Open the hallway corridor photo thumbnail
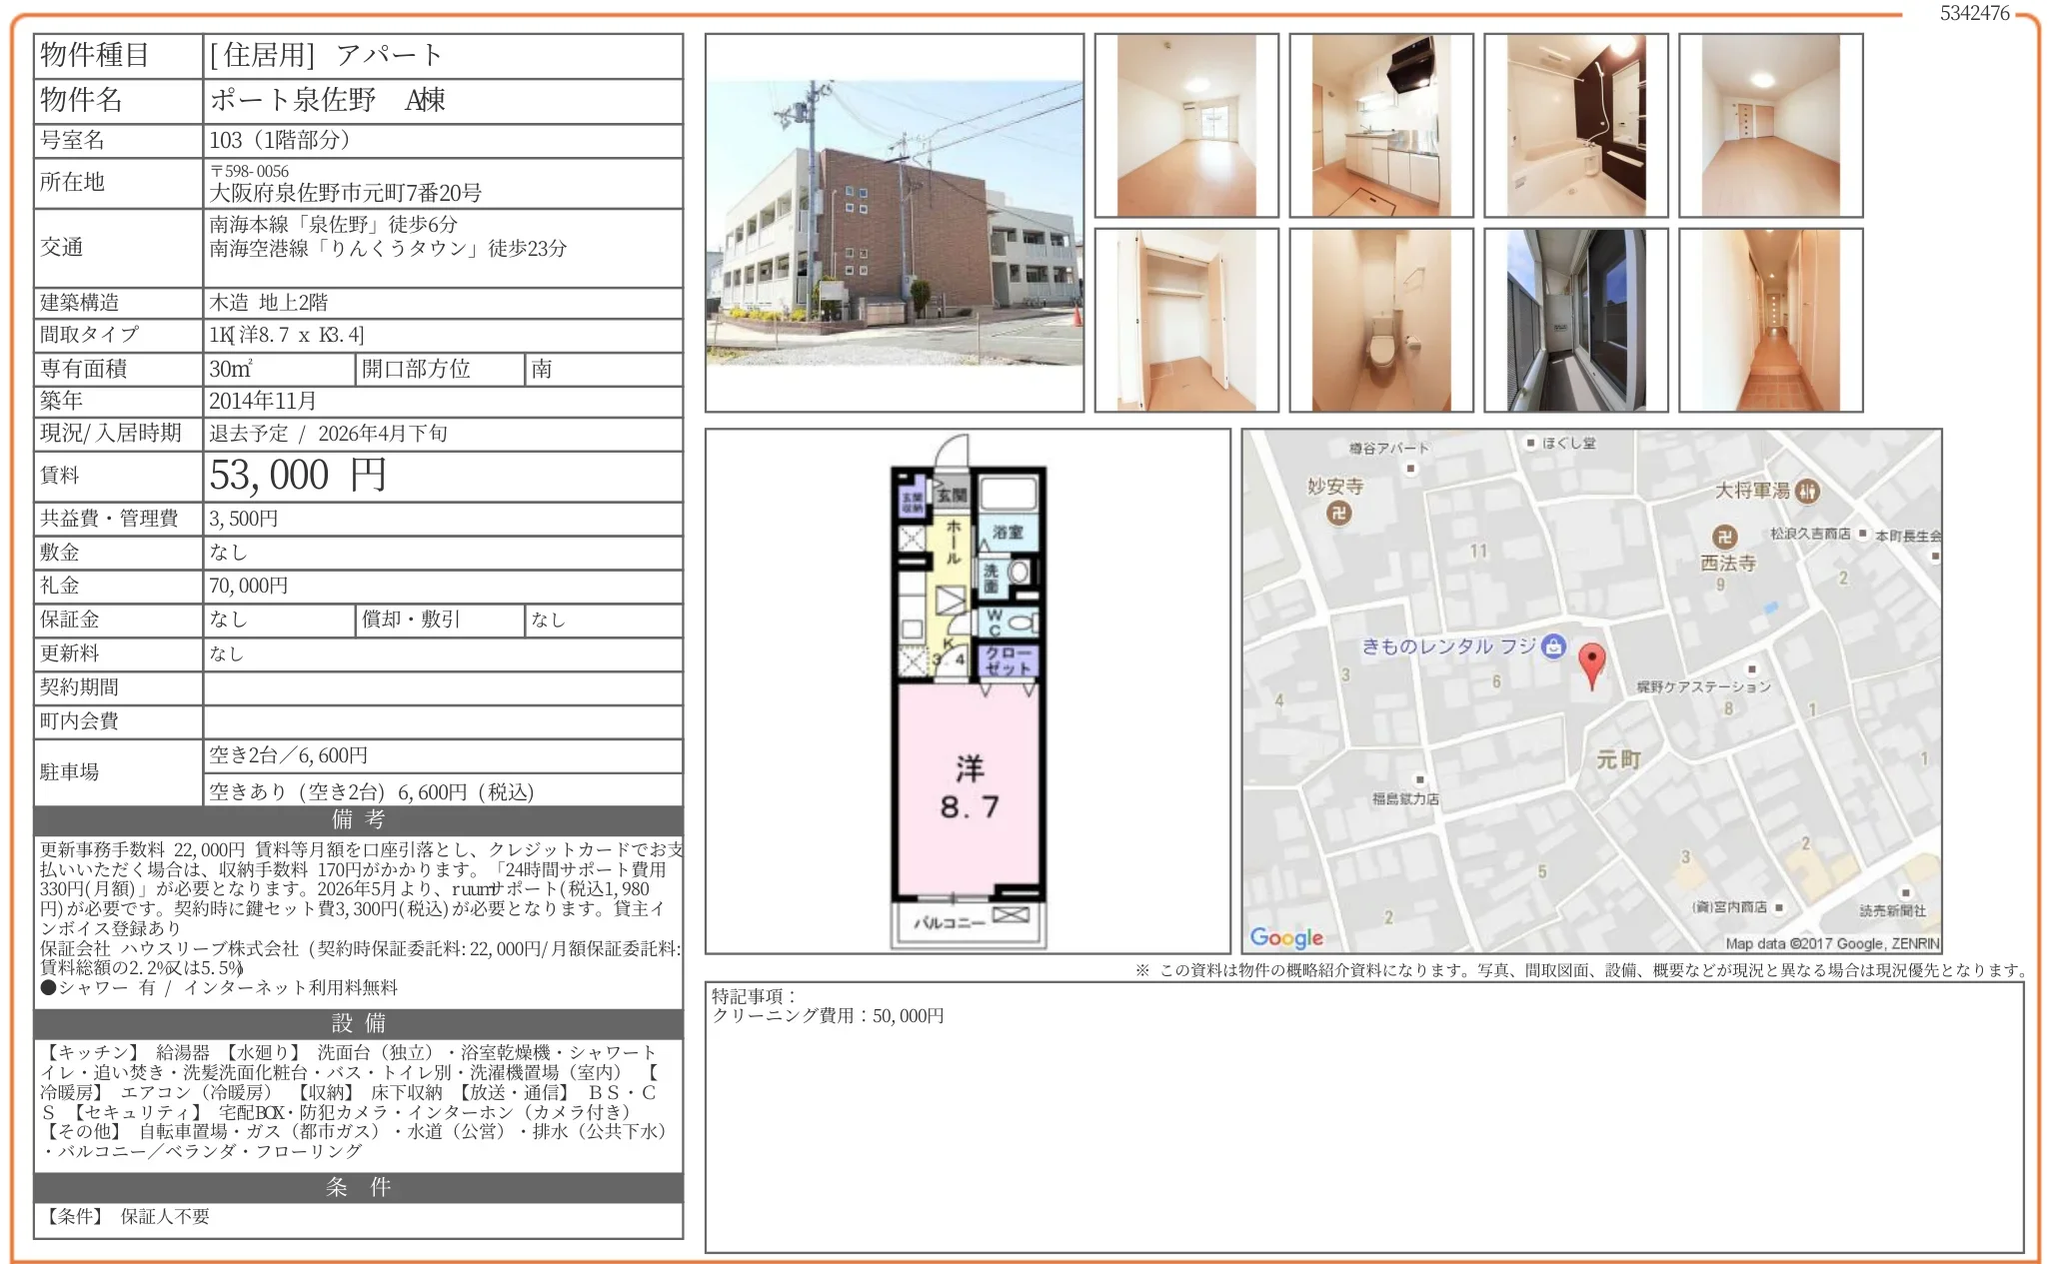 [x=1770, y=320]
